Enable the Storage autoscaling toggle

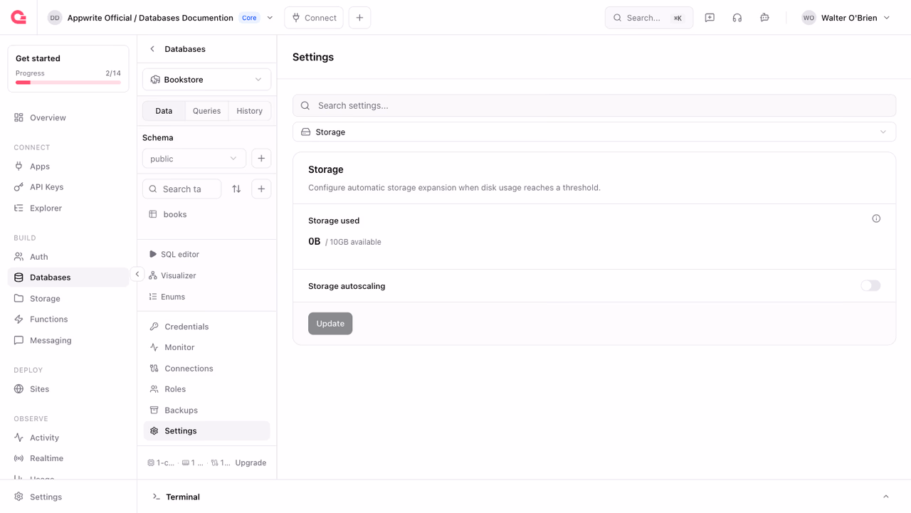870,286
